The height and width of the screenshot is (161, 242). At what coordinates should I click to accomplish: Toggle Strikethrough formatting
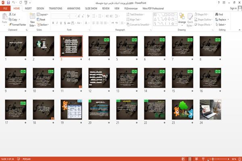[69, 23]
